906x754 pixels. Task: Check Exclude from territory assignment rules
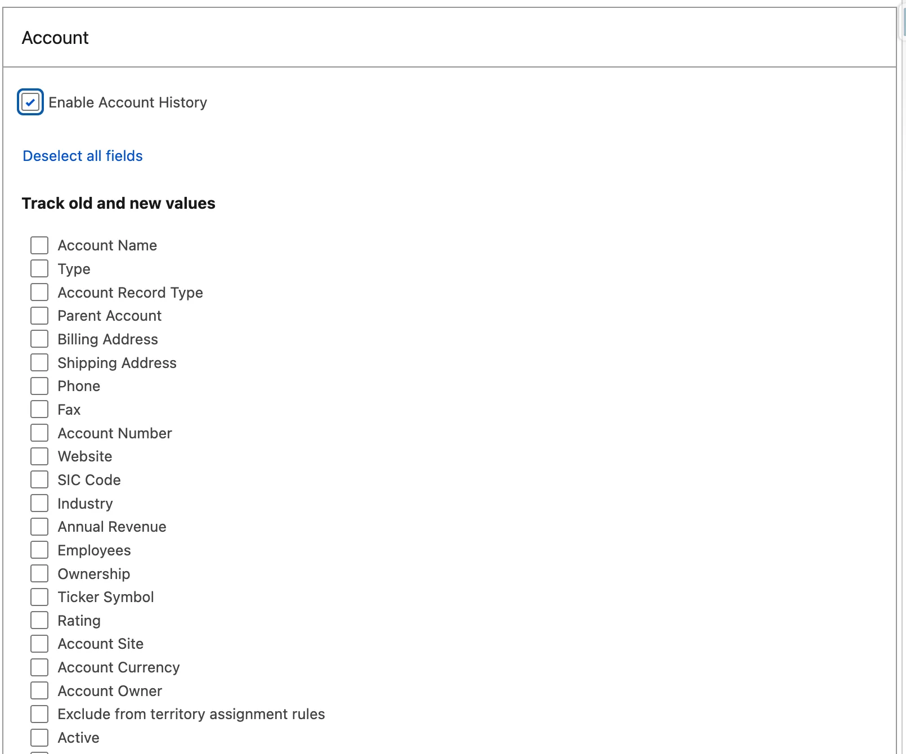point(39,714)
